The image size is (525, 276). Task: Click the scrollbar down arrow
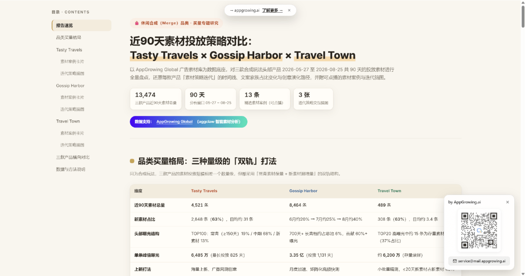pos(523,274)
